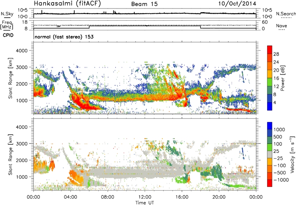296x205 pixels.
Task: Click the 'Nave' legend label
Action: pos(282,26)
